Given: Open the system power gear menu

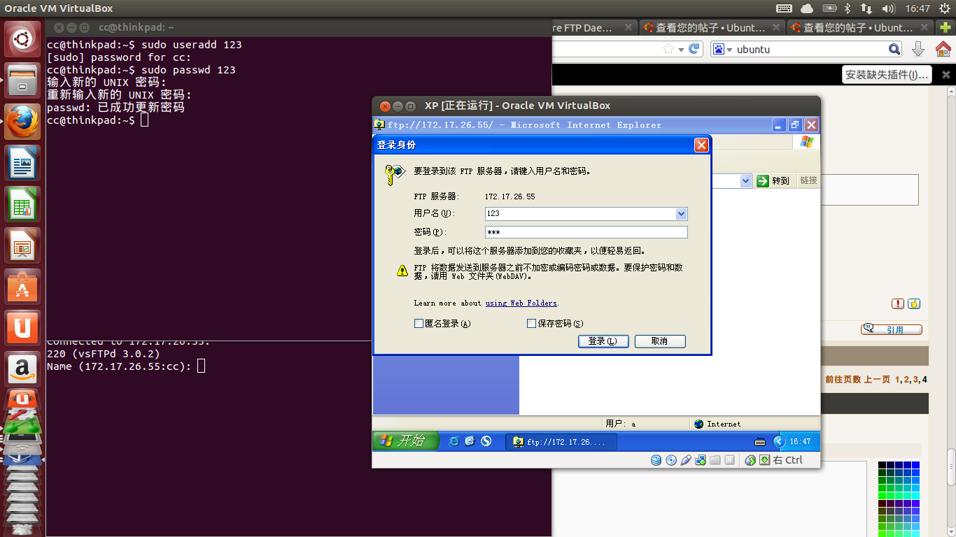Looking at the screenshot, I should (944, 8).
